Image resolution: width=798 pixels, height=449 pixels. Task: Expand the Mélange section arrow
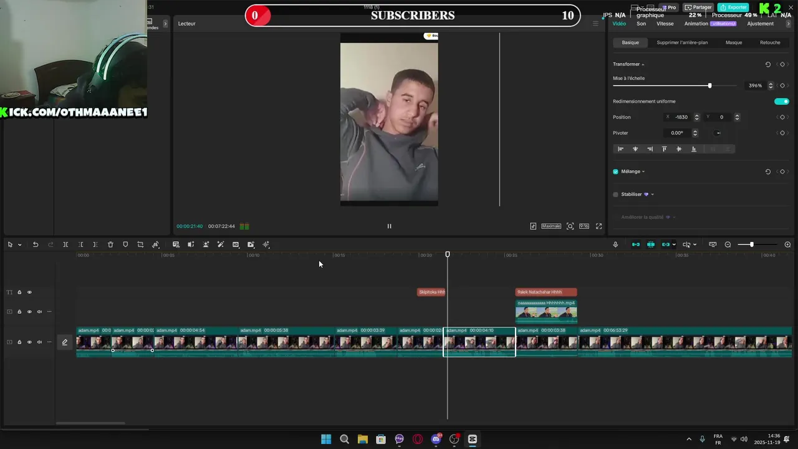pos(643,171)
